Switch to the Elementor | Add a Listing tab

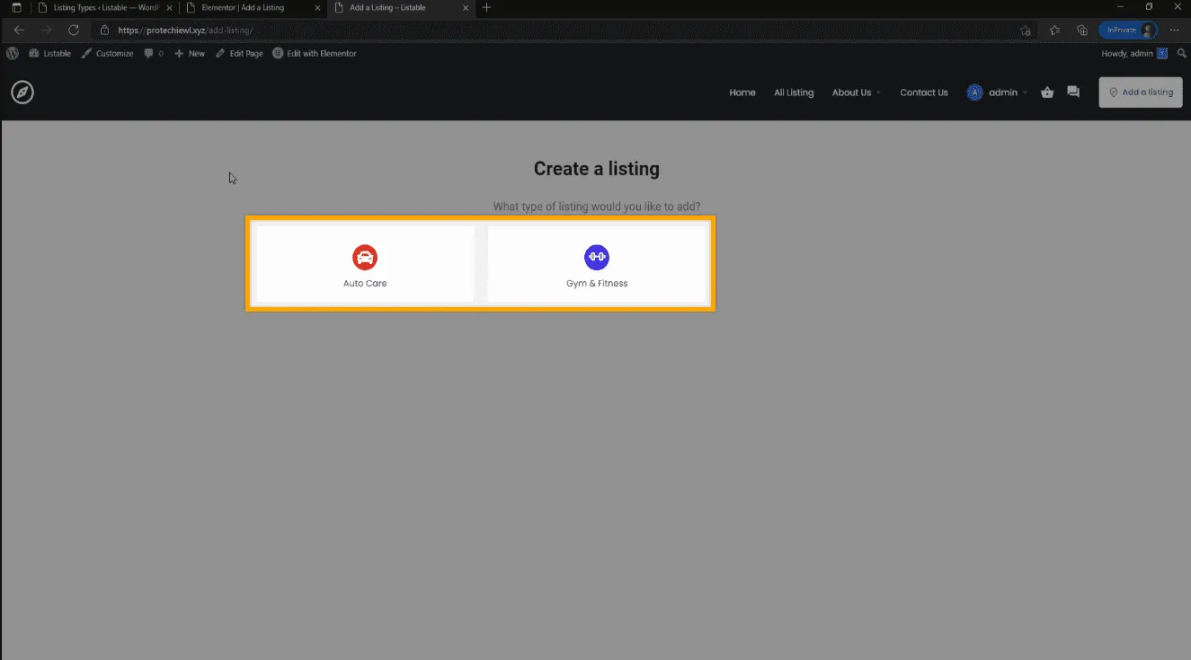click(x=243, y=7)
